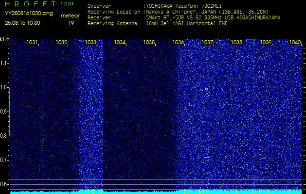Click the 1039 time marker

coord(266,42)
